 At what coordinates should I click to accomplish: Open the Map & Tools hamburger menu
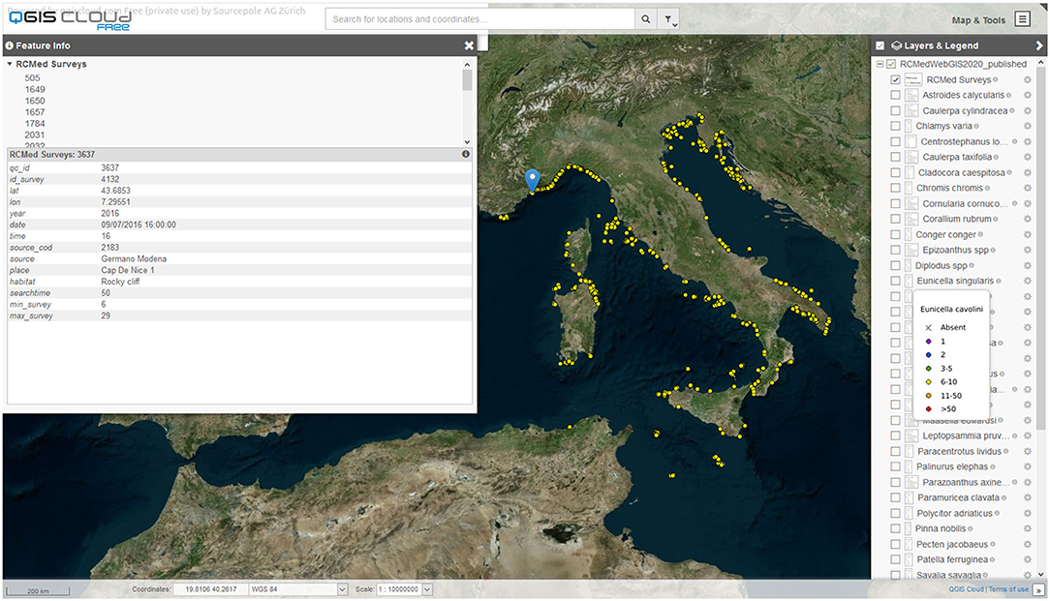[x=1023, y=19]
